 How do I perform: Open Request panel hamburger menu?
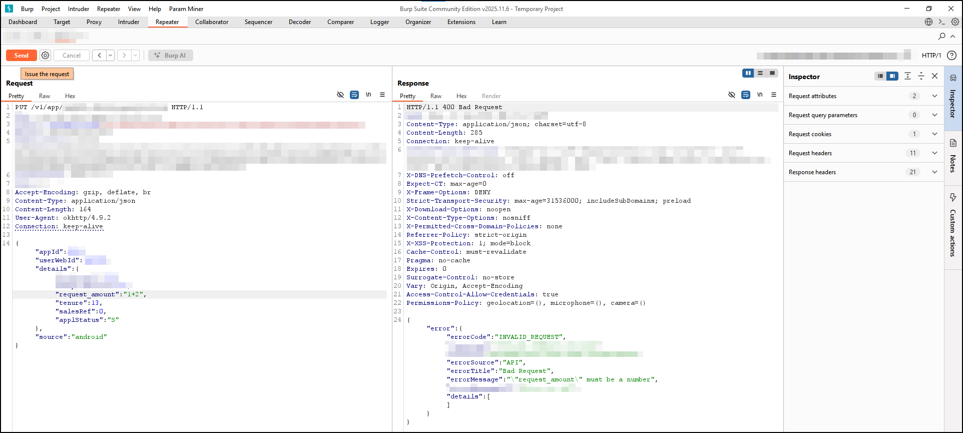[382, 95]
